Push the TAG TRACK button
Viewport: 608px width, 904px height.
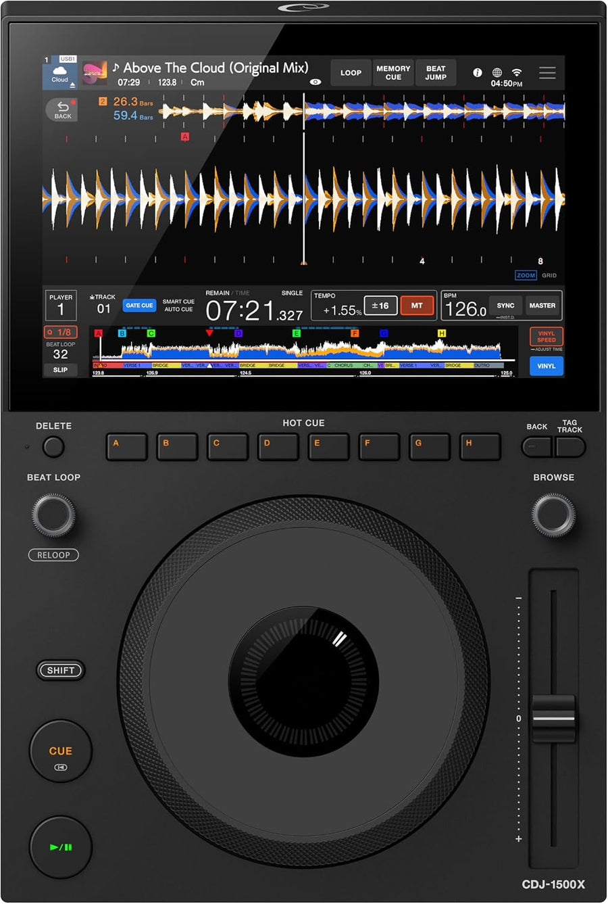(569, 447)
